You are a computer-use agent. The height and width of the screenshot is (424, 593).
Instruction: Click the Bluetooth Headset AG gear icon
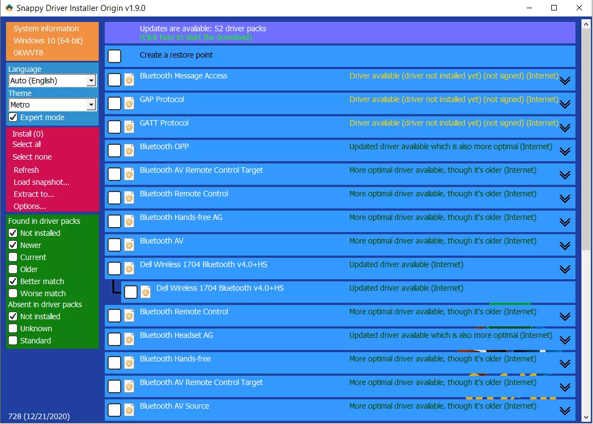pos(128,339)
